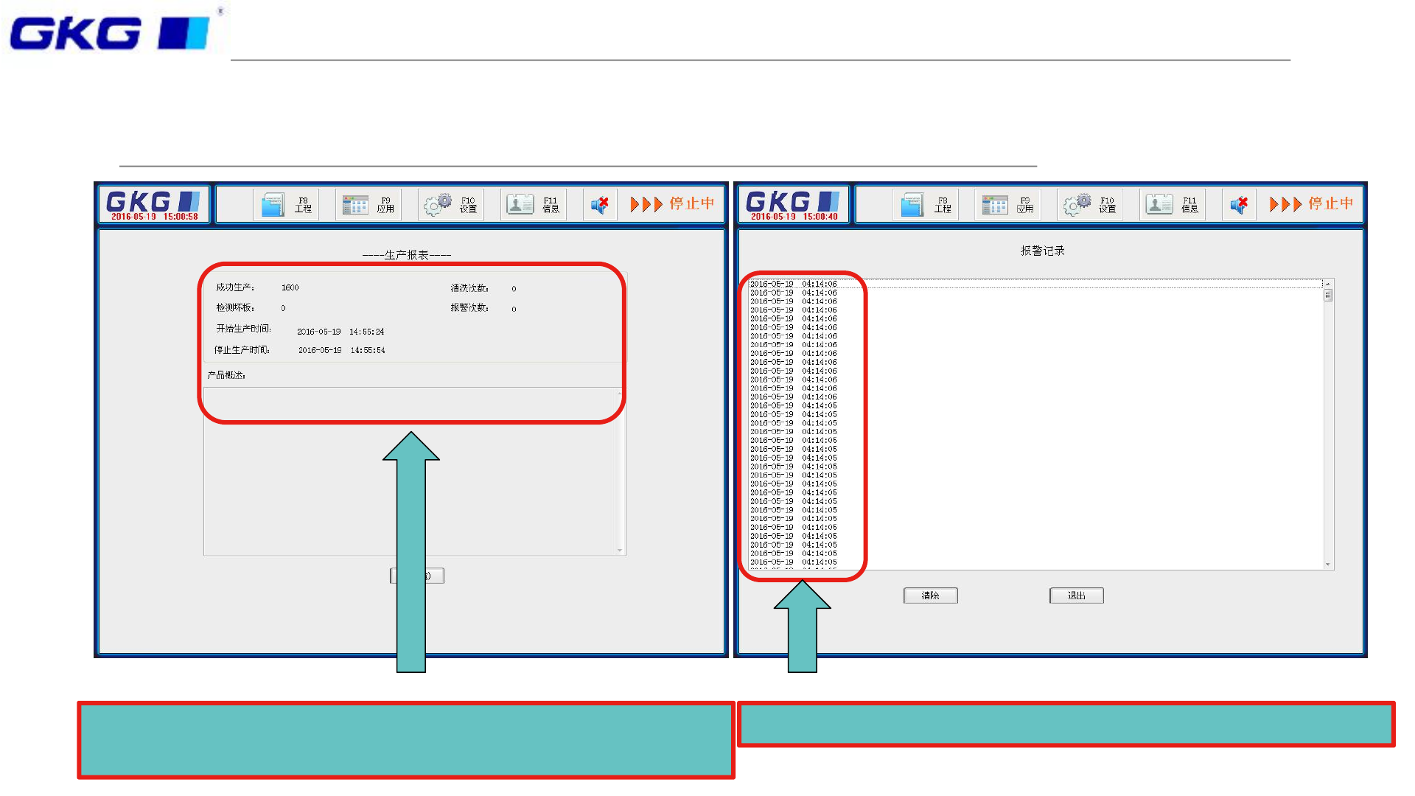The height and width of the screenshot is (796, 1415).
Task: Open F10 设置 gear in alarm record window
Action: click(x=1089, y=204)
